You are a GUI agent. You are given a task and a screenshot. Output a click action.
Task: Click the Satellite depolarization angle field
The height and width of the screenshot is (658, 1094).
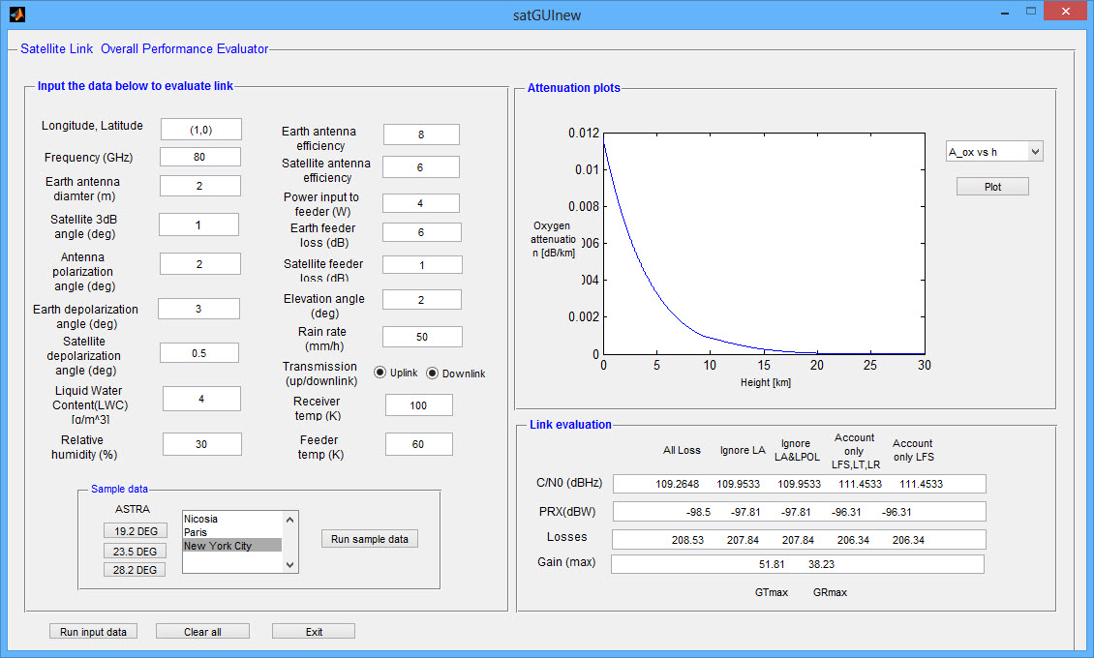pos(199,352)
